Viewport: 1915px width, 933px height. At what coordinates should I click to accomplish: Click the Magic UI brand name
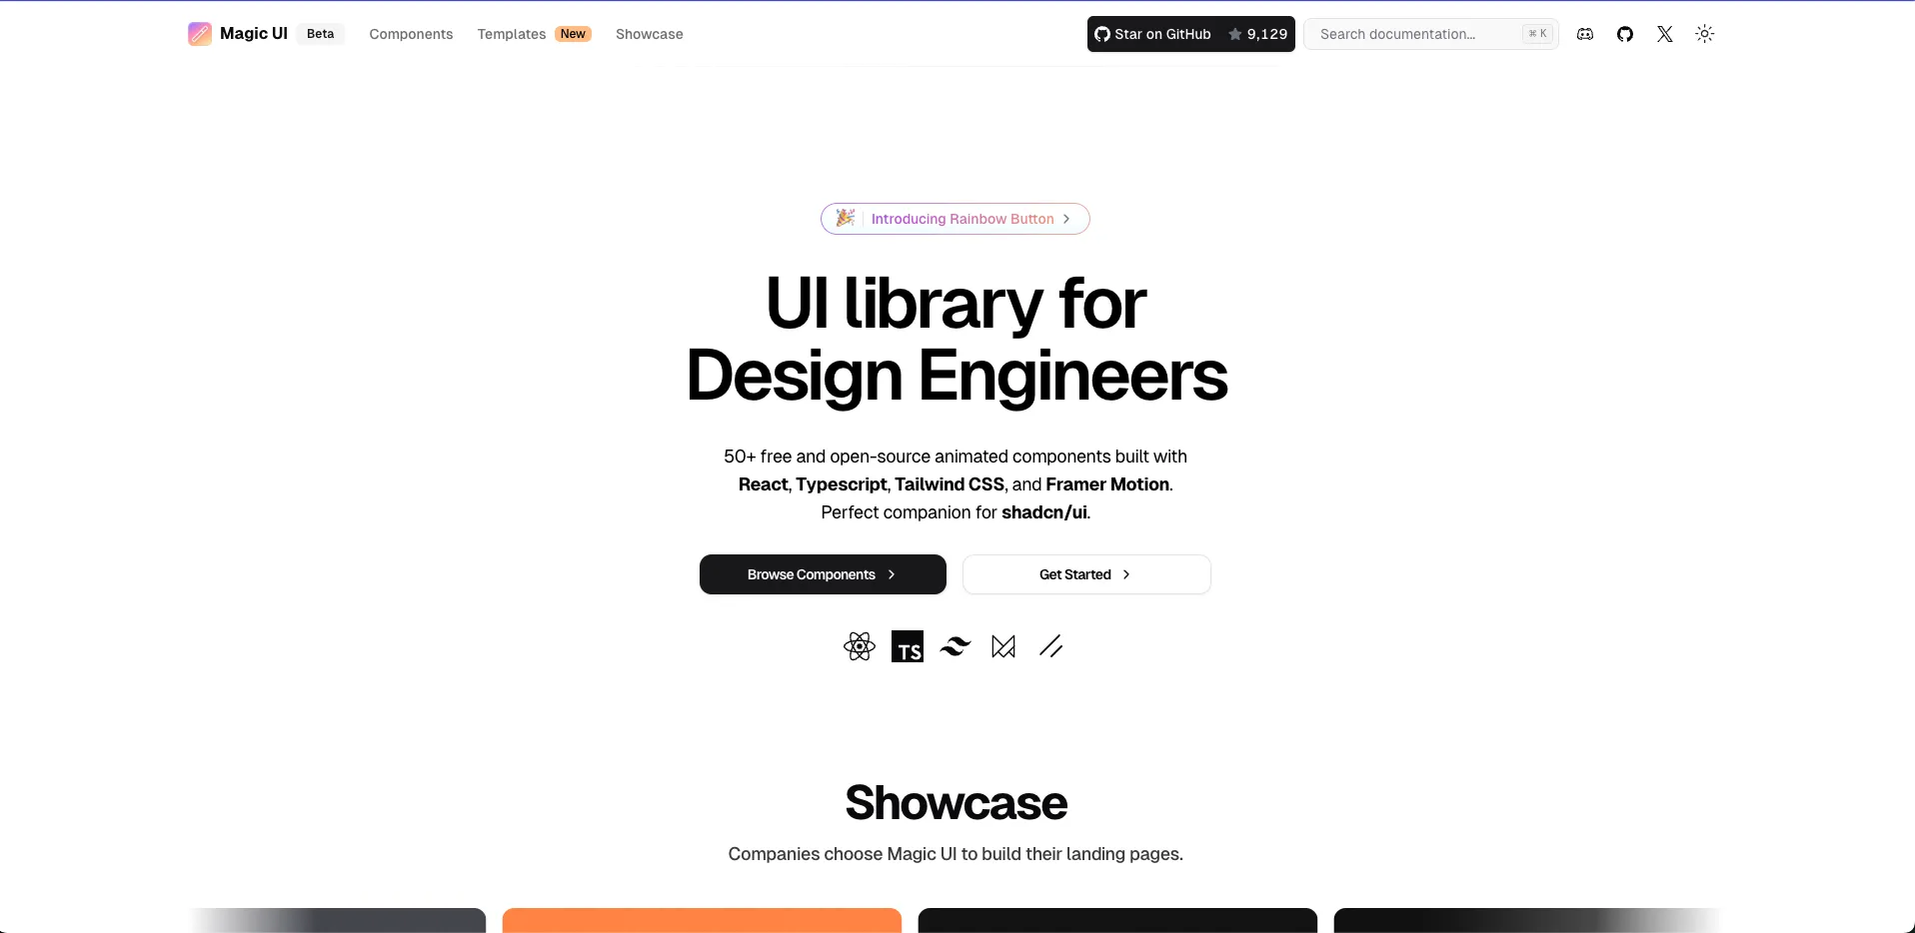[254, 34]
